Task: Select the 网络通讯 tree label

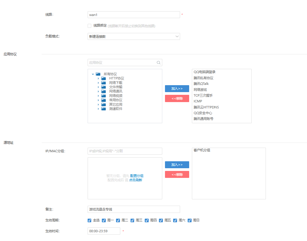Action: click(116, 91)
